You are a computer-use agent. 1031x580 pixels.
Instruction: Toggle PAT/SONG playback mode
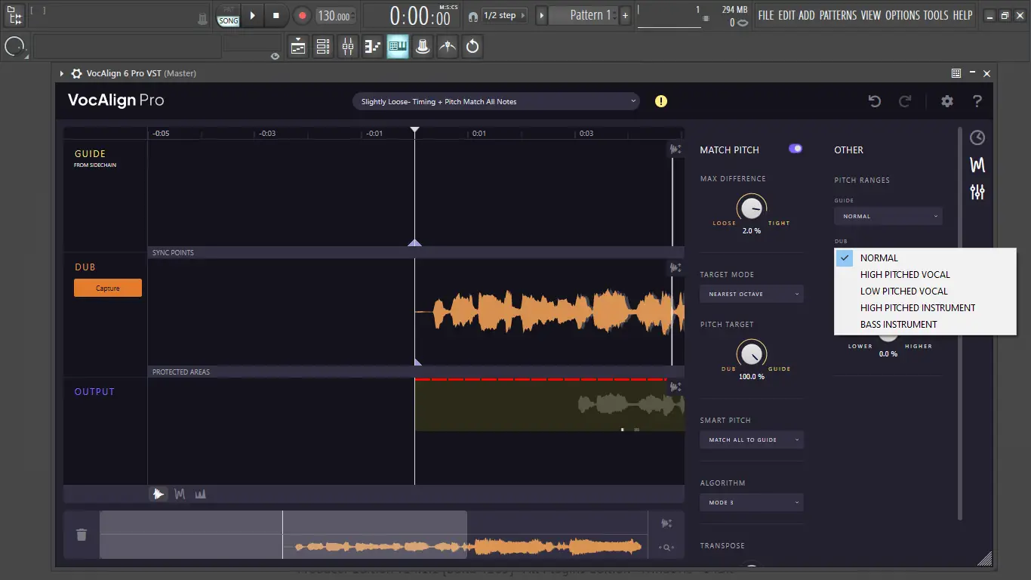[228, 17]
